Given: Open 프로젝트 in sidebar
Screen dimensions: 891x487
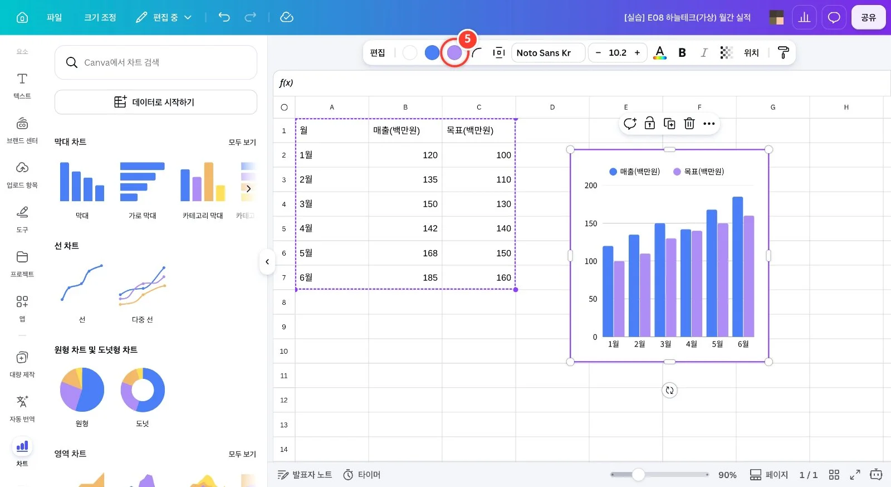Looking at the screenshot, I should point(22,264).
